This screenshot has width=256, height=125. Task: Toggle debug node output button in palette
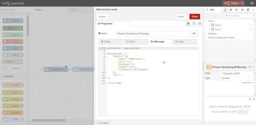click(x=20, y=28)
